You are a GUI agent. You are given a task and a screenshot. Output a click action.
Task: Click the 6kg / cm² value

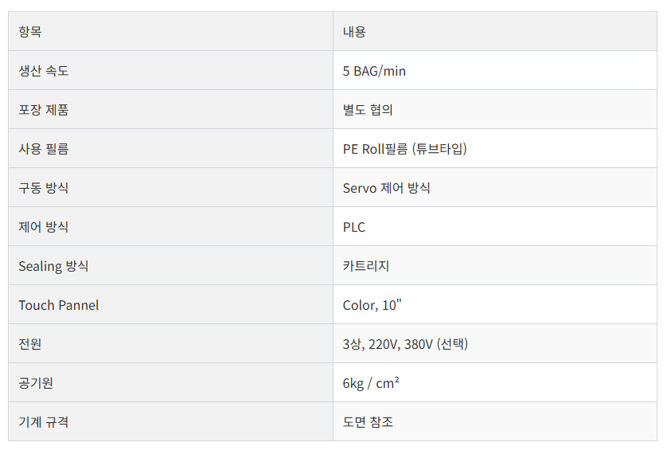(370, 383)
